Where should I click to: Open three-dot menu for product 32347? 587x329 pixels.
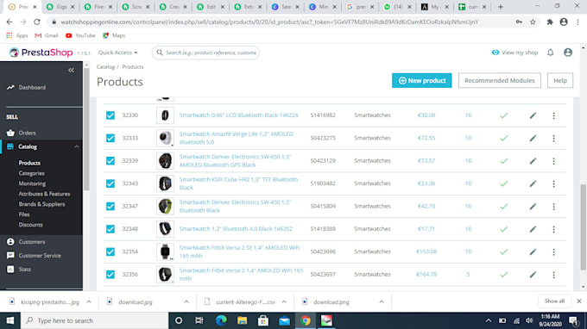point(553,207)
